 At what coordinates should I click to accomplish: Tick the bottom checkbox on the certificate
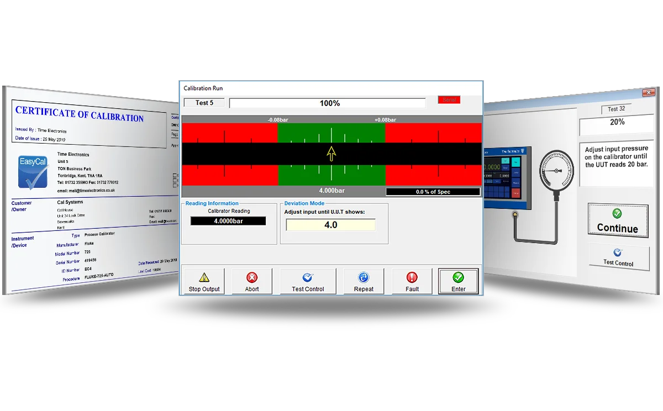click(175, 186)
